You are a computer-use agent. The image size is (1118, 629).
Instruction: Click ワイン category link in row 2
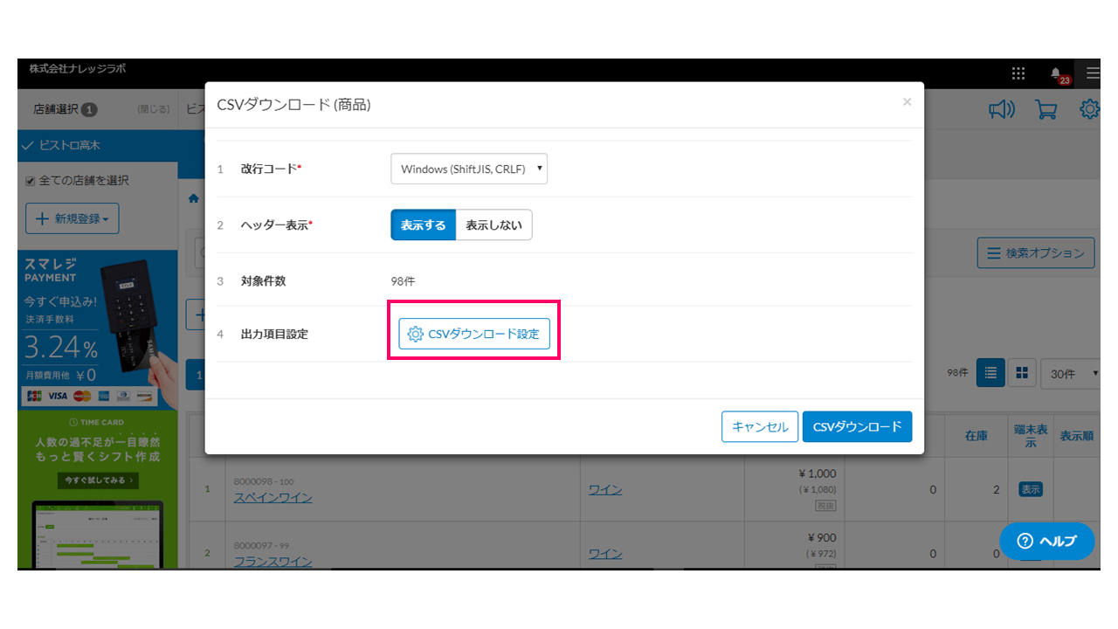point(605,553)
